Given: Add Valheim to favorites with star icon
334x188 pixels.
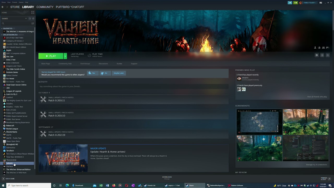Looking at the screenshot, I should pyautogui.click(x=328, y=55).
